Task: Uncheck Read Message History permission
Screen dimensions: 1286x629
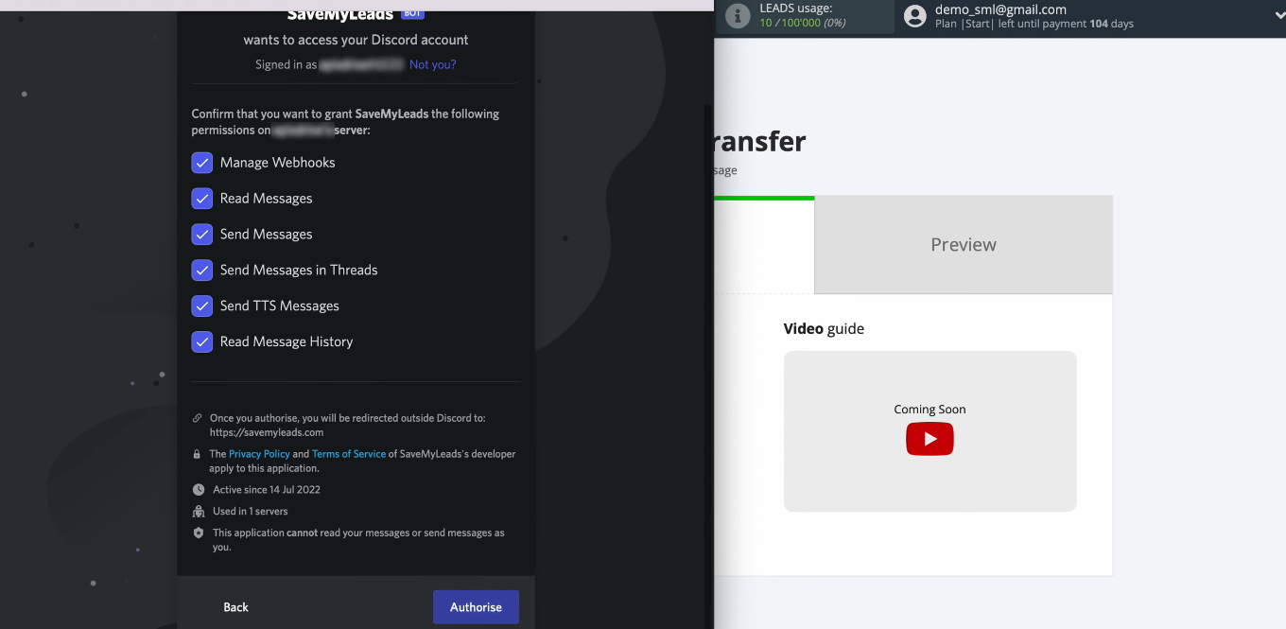Action: (202, 342)
